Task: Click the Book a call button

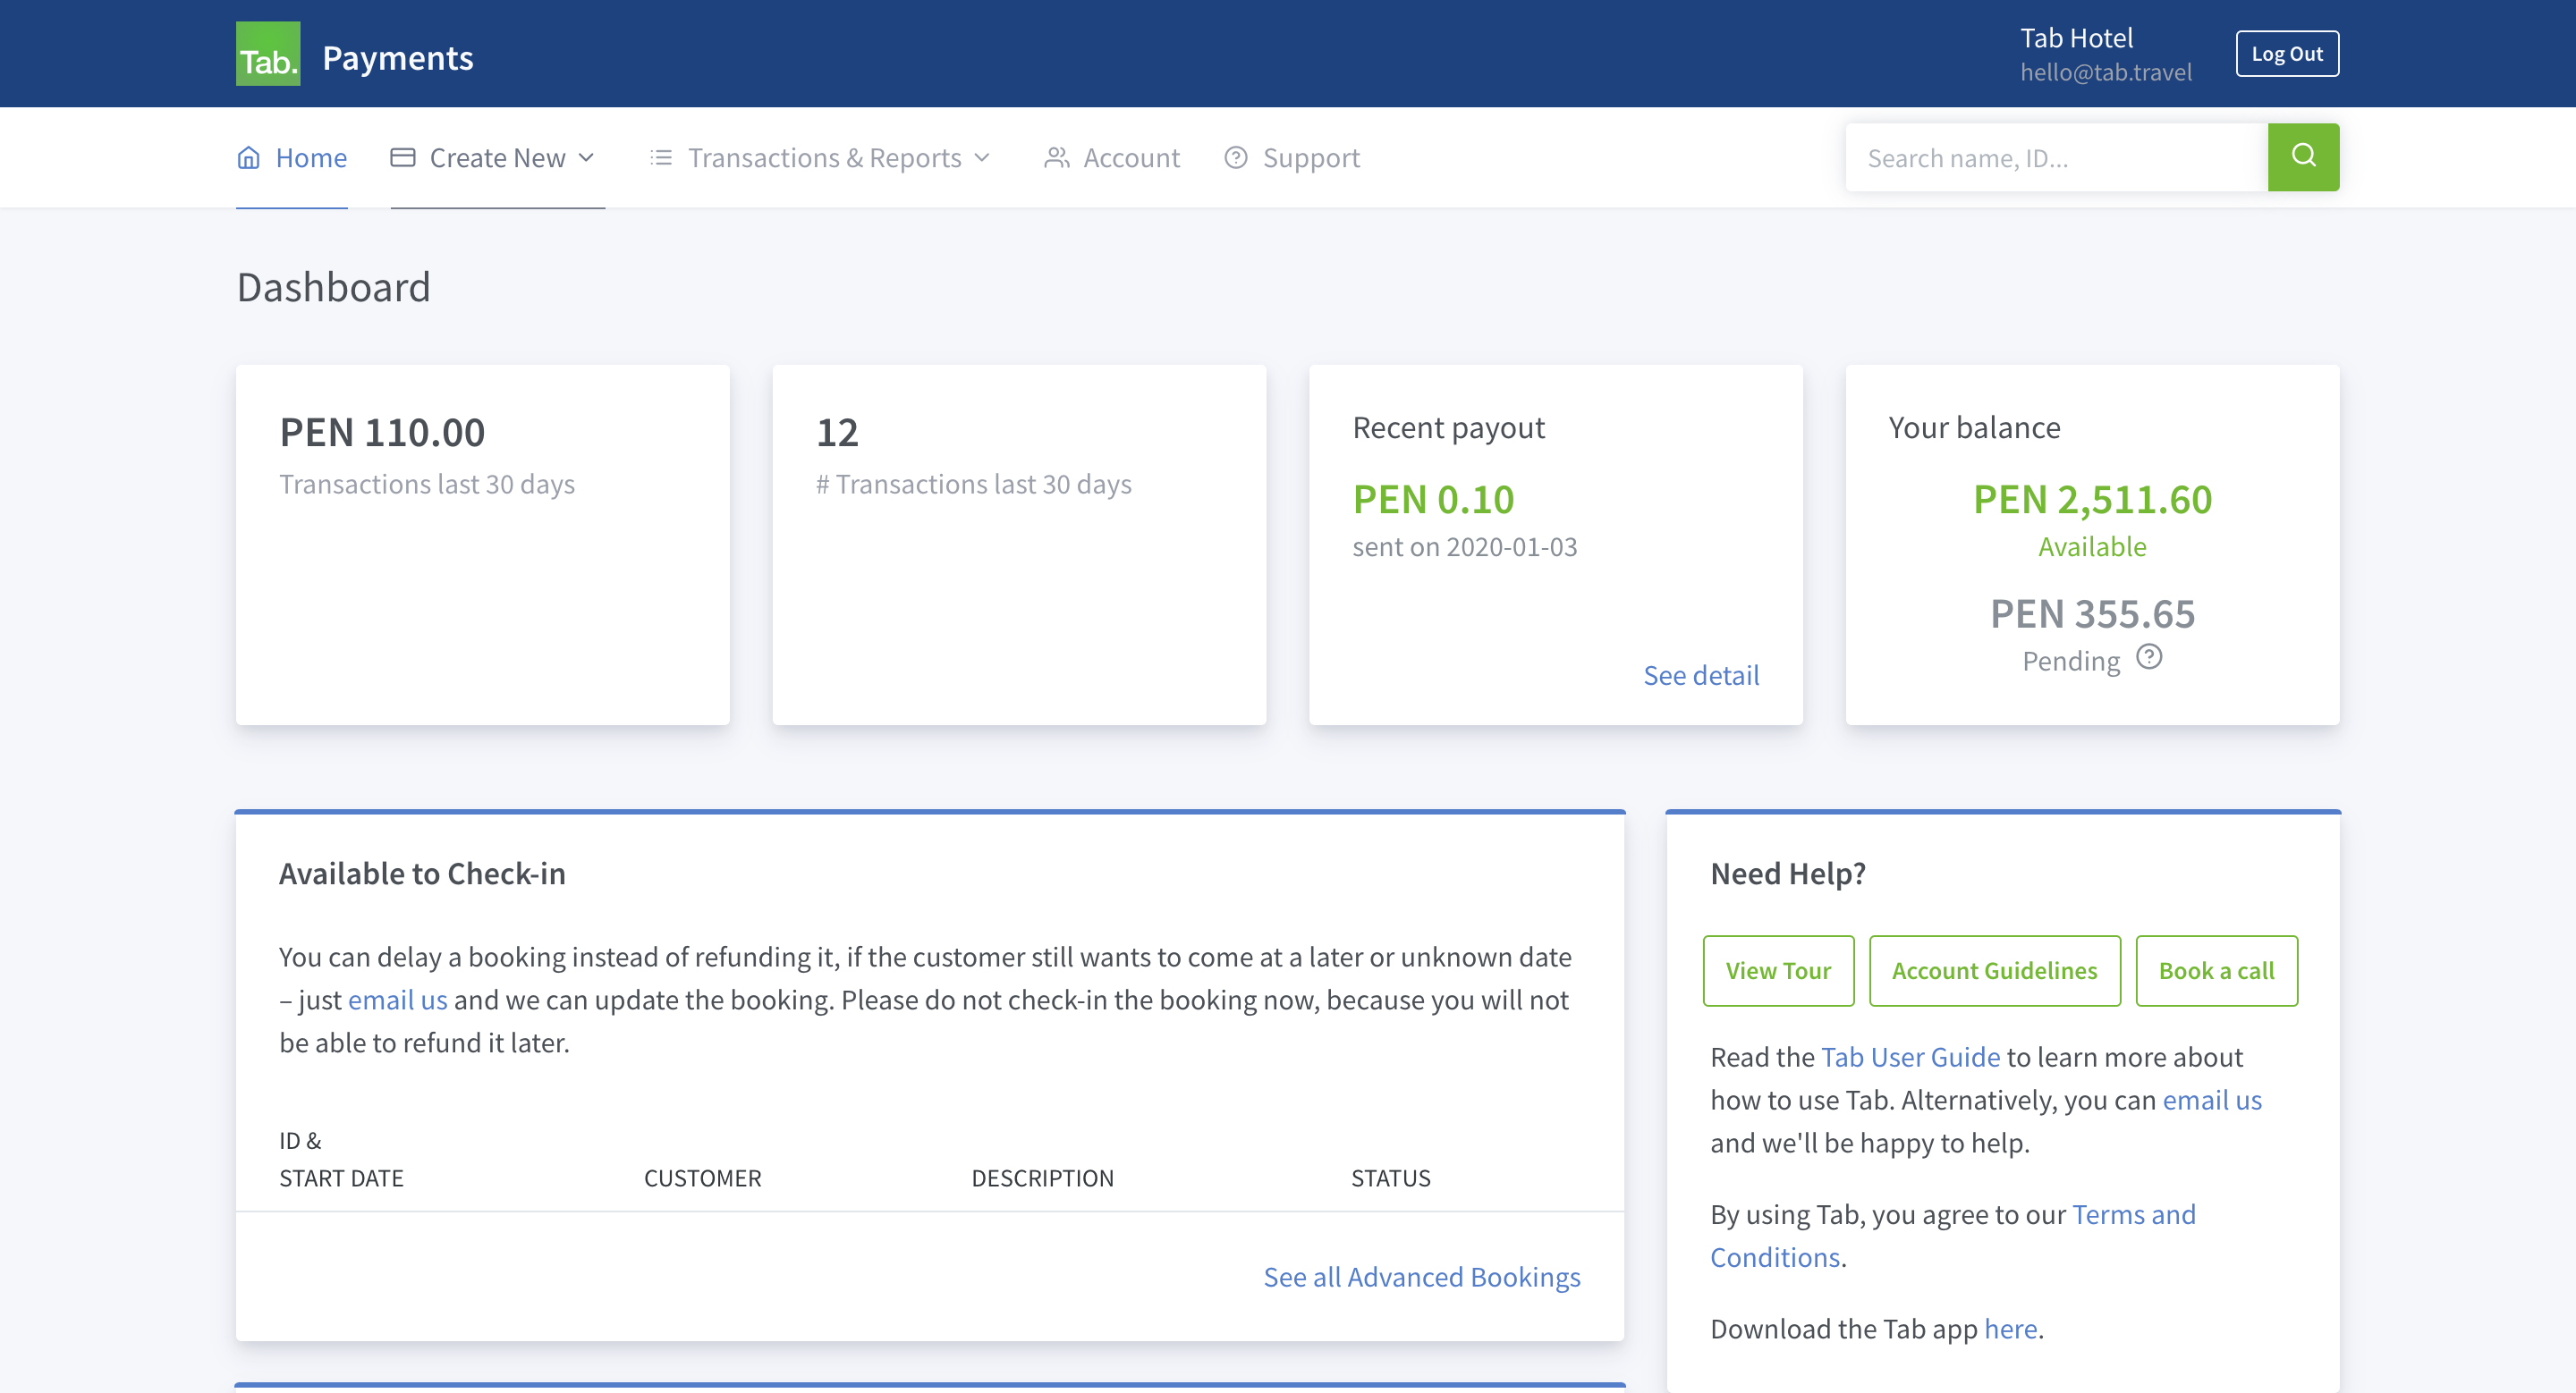Action: [2216, 970]
